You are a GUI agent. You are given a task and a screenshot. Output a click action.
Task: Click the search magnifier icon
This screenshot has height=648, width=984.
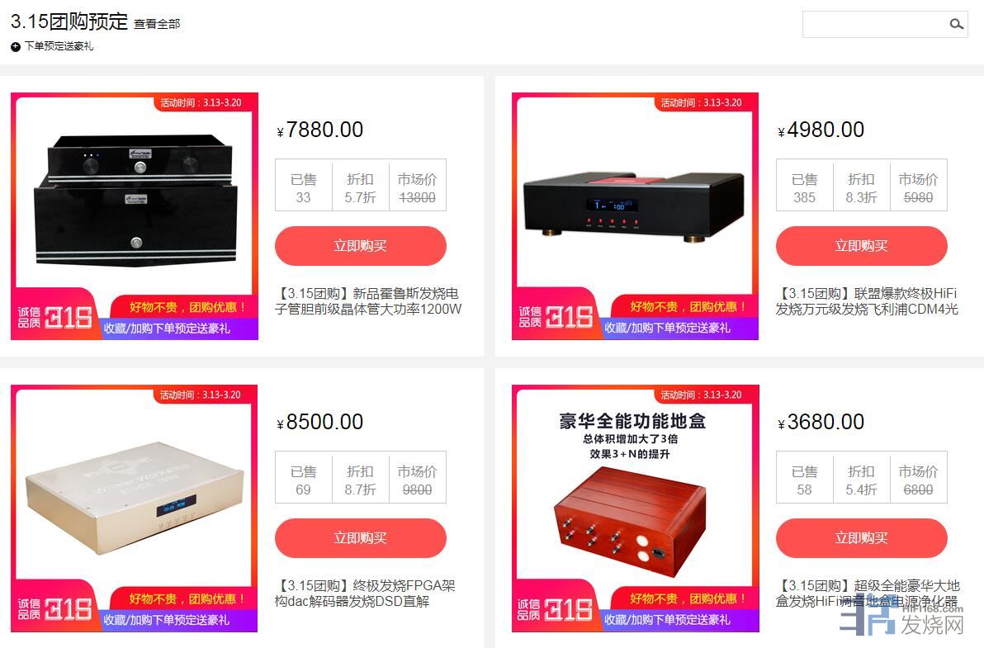(956, 25)
